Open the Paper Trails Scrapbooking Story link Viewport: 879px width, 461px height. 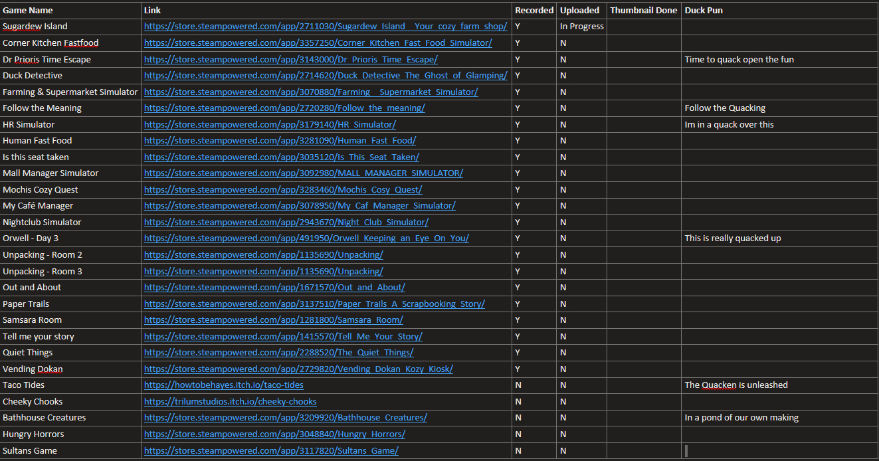coord(314,304)
